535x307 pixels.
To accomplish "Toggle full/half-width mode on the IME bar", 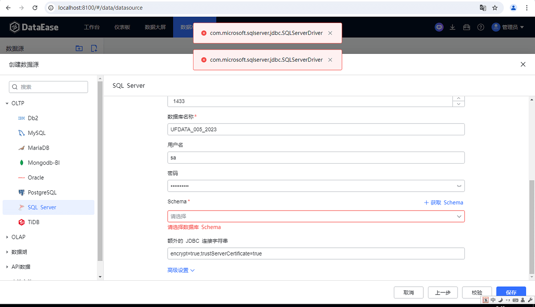I will [500, 300].
